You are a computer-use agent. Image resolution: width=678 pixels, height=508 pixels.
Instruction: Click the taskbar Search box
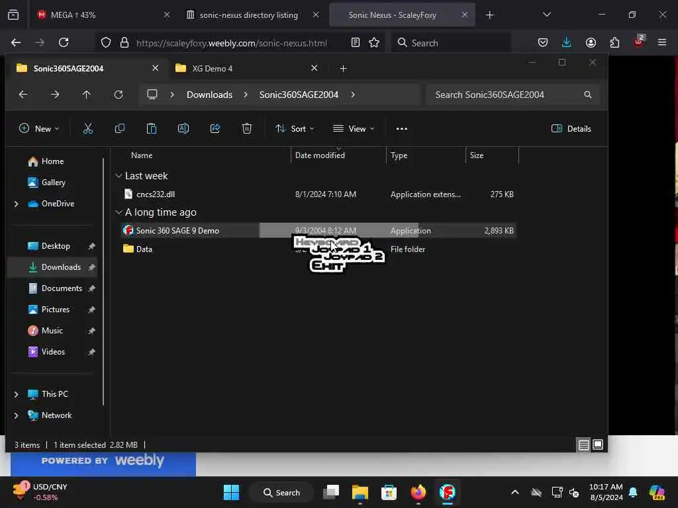point(281,492)
